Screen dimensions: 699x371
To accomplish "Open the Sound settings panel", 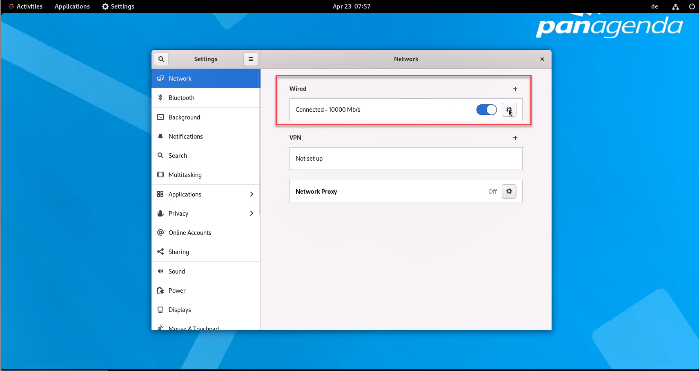I will [x=176, y=272].
